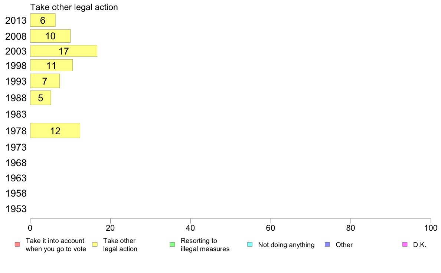Select the 1978 bar showing 12
The height and width of the screenshot is (273, 441).
[55, 131]
